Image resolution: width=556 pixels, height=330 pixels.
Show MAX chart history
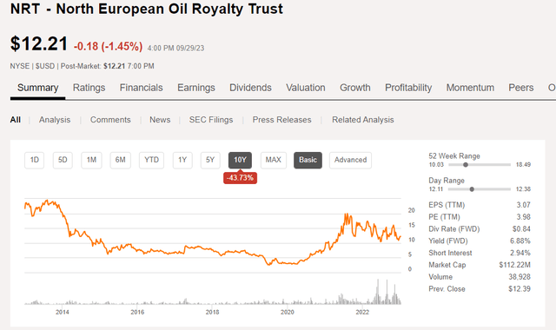pos(274,160)
